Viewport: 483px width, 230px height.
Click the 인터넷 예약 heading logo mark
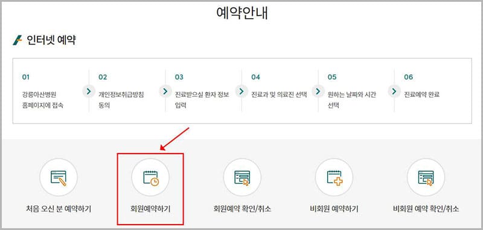(18, 40)
